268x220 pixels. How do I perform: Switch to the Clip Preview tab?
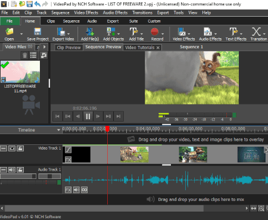click(68, 48)
